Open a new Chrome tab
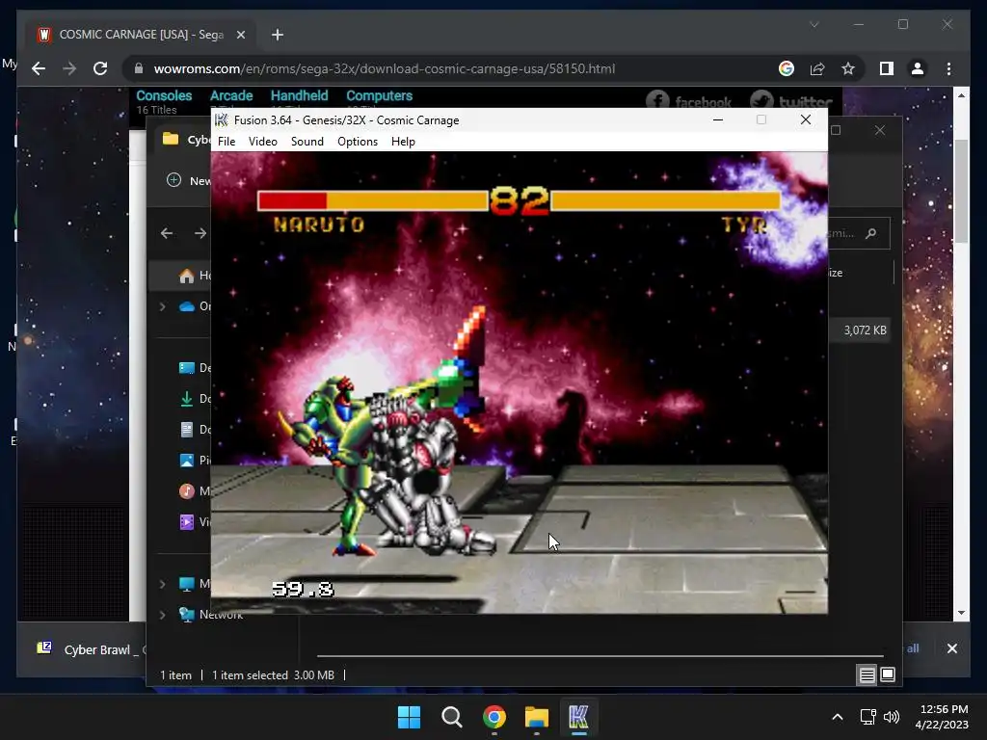The height and width of the screenshot is (740, 987). 277,35
